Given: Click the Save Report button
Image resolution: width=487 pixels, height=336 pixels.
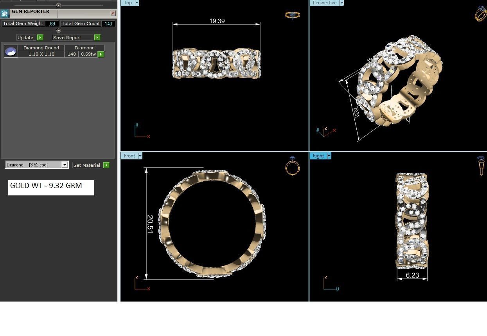Looking at the screenshot, I should 73,37.
